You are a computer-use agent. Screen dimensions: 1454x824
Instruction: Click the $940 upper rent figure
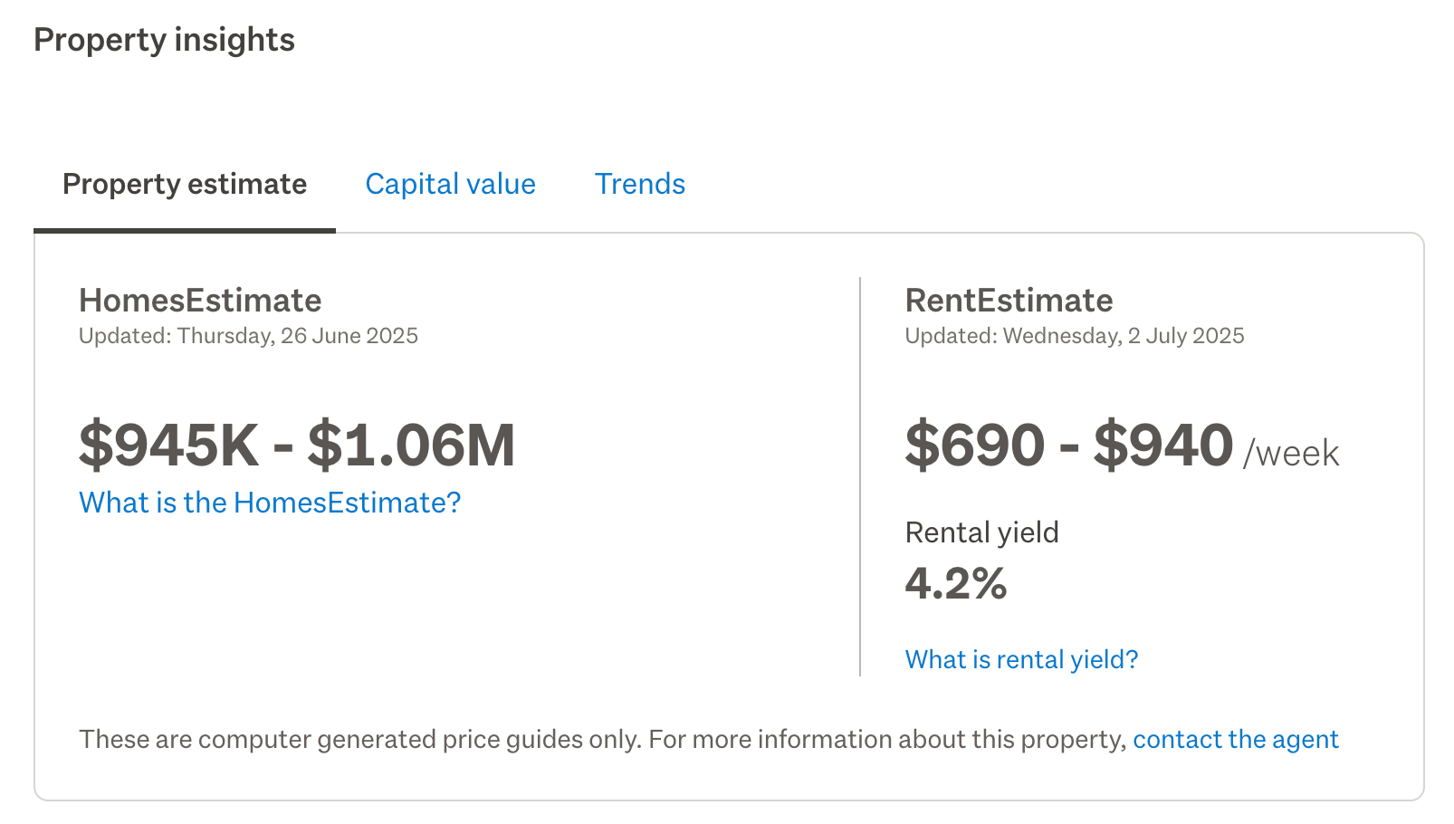coord(1162,446)
